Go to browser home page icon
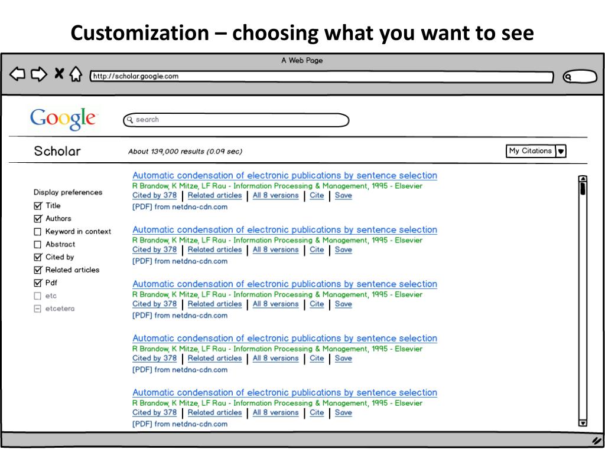Image resolution: width=605 pixels, height=453 pixels. [x=76, y=74]
